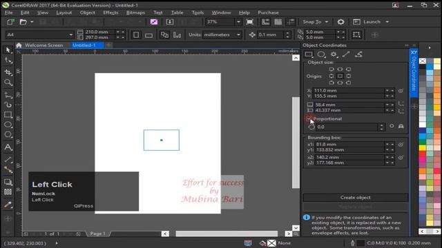Expand the Snap To dropdown
This screenshot has width=442, height=248.
point(327,21)
